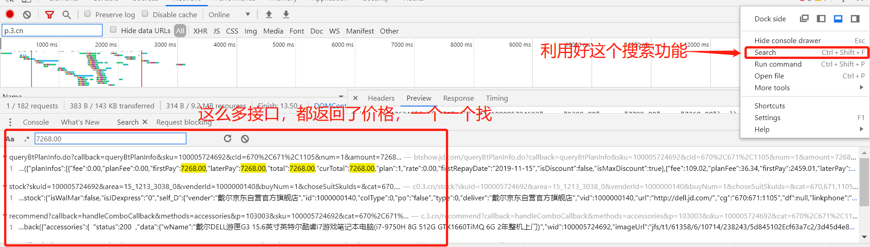
Task: Enable Disable cache checkbox
Action: [x=145, y=14]
